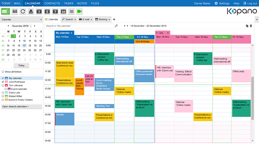
Task: Close the Julia calendar tab header
Action: 168,33
